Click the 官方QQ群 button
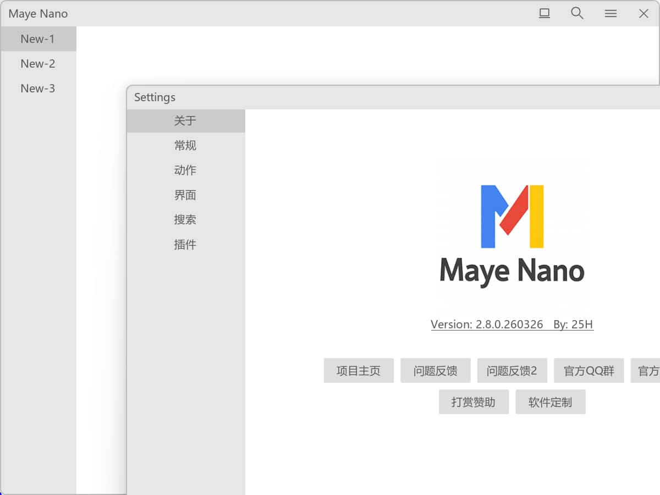 [589, 371]
